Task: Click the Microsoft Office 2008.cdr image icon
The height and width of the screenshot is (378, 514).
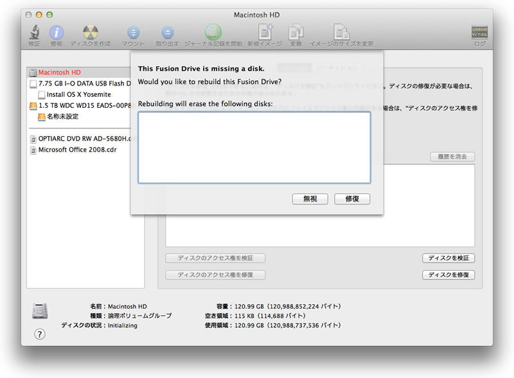Action: point(33,150)
